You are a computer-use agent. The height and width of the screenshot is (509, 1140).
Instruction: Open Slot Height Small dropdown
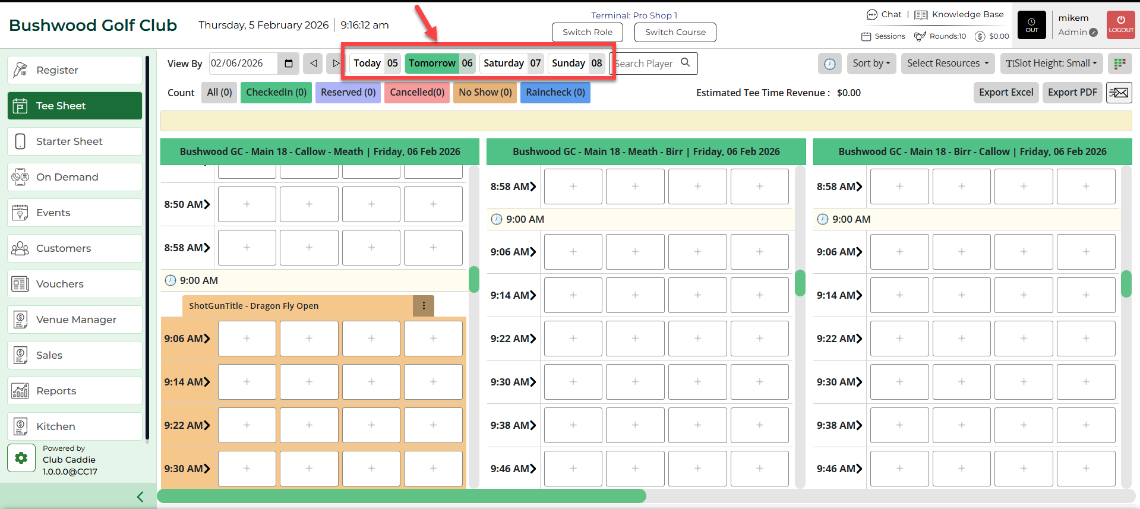click(x=1051, y=64)
